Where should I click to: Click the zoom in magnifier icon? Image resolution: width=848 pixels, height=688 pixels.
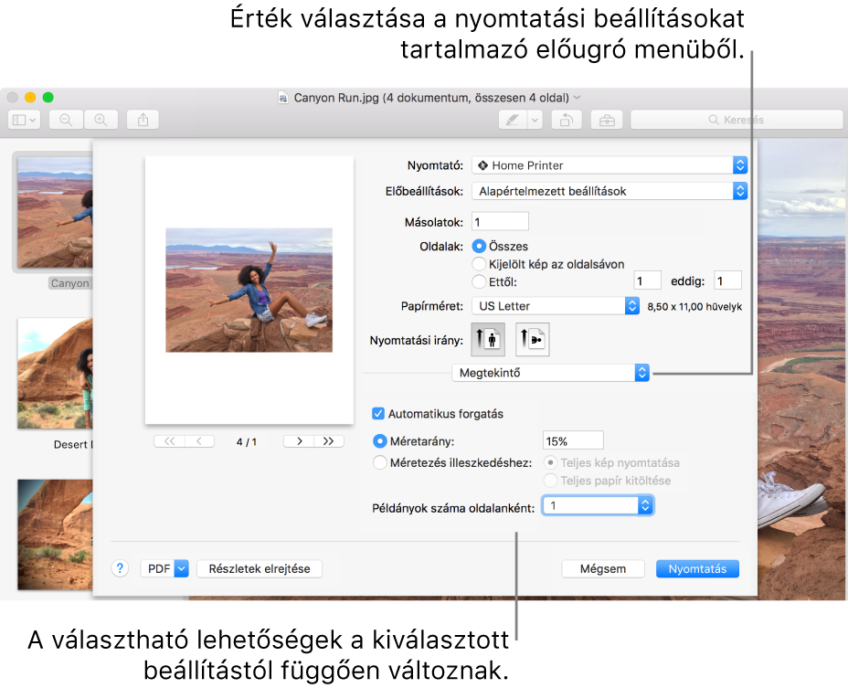[x=101, y=120]
